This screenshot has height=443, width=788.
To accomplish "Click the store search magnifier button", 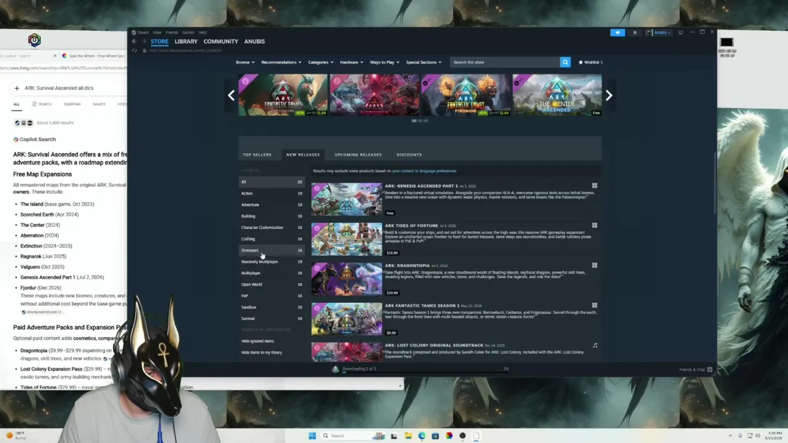I will pos(565,62).
